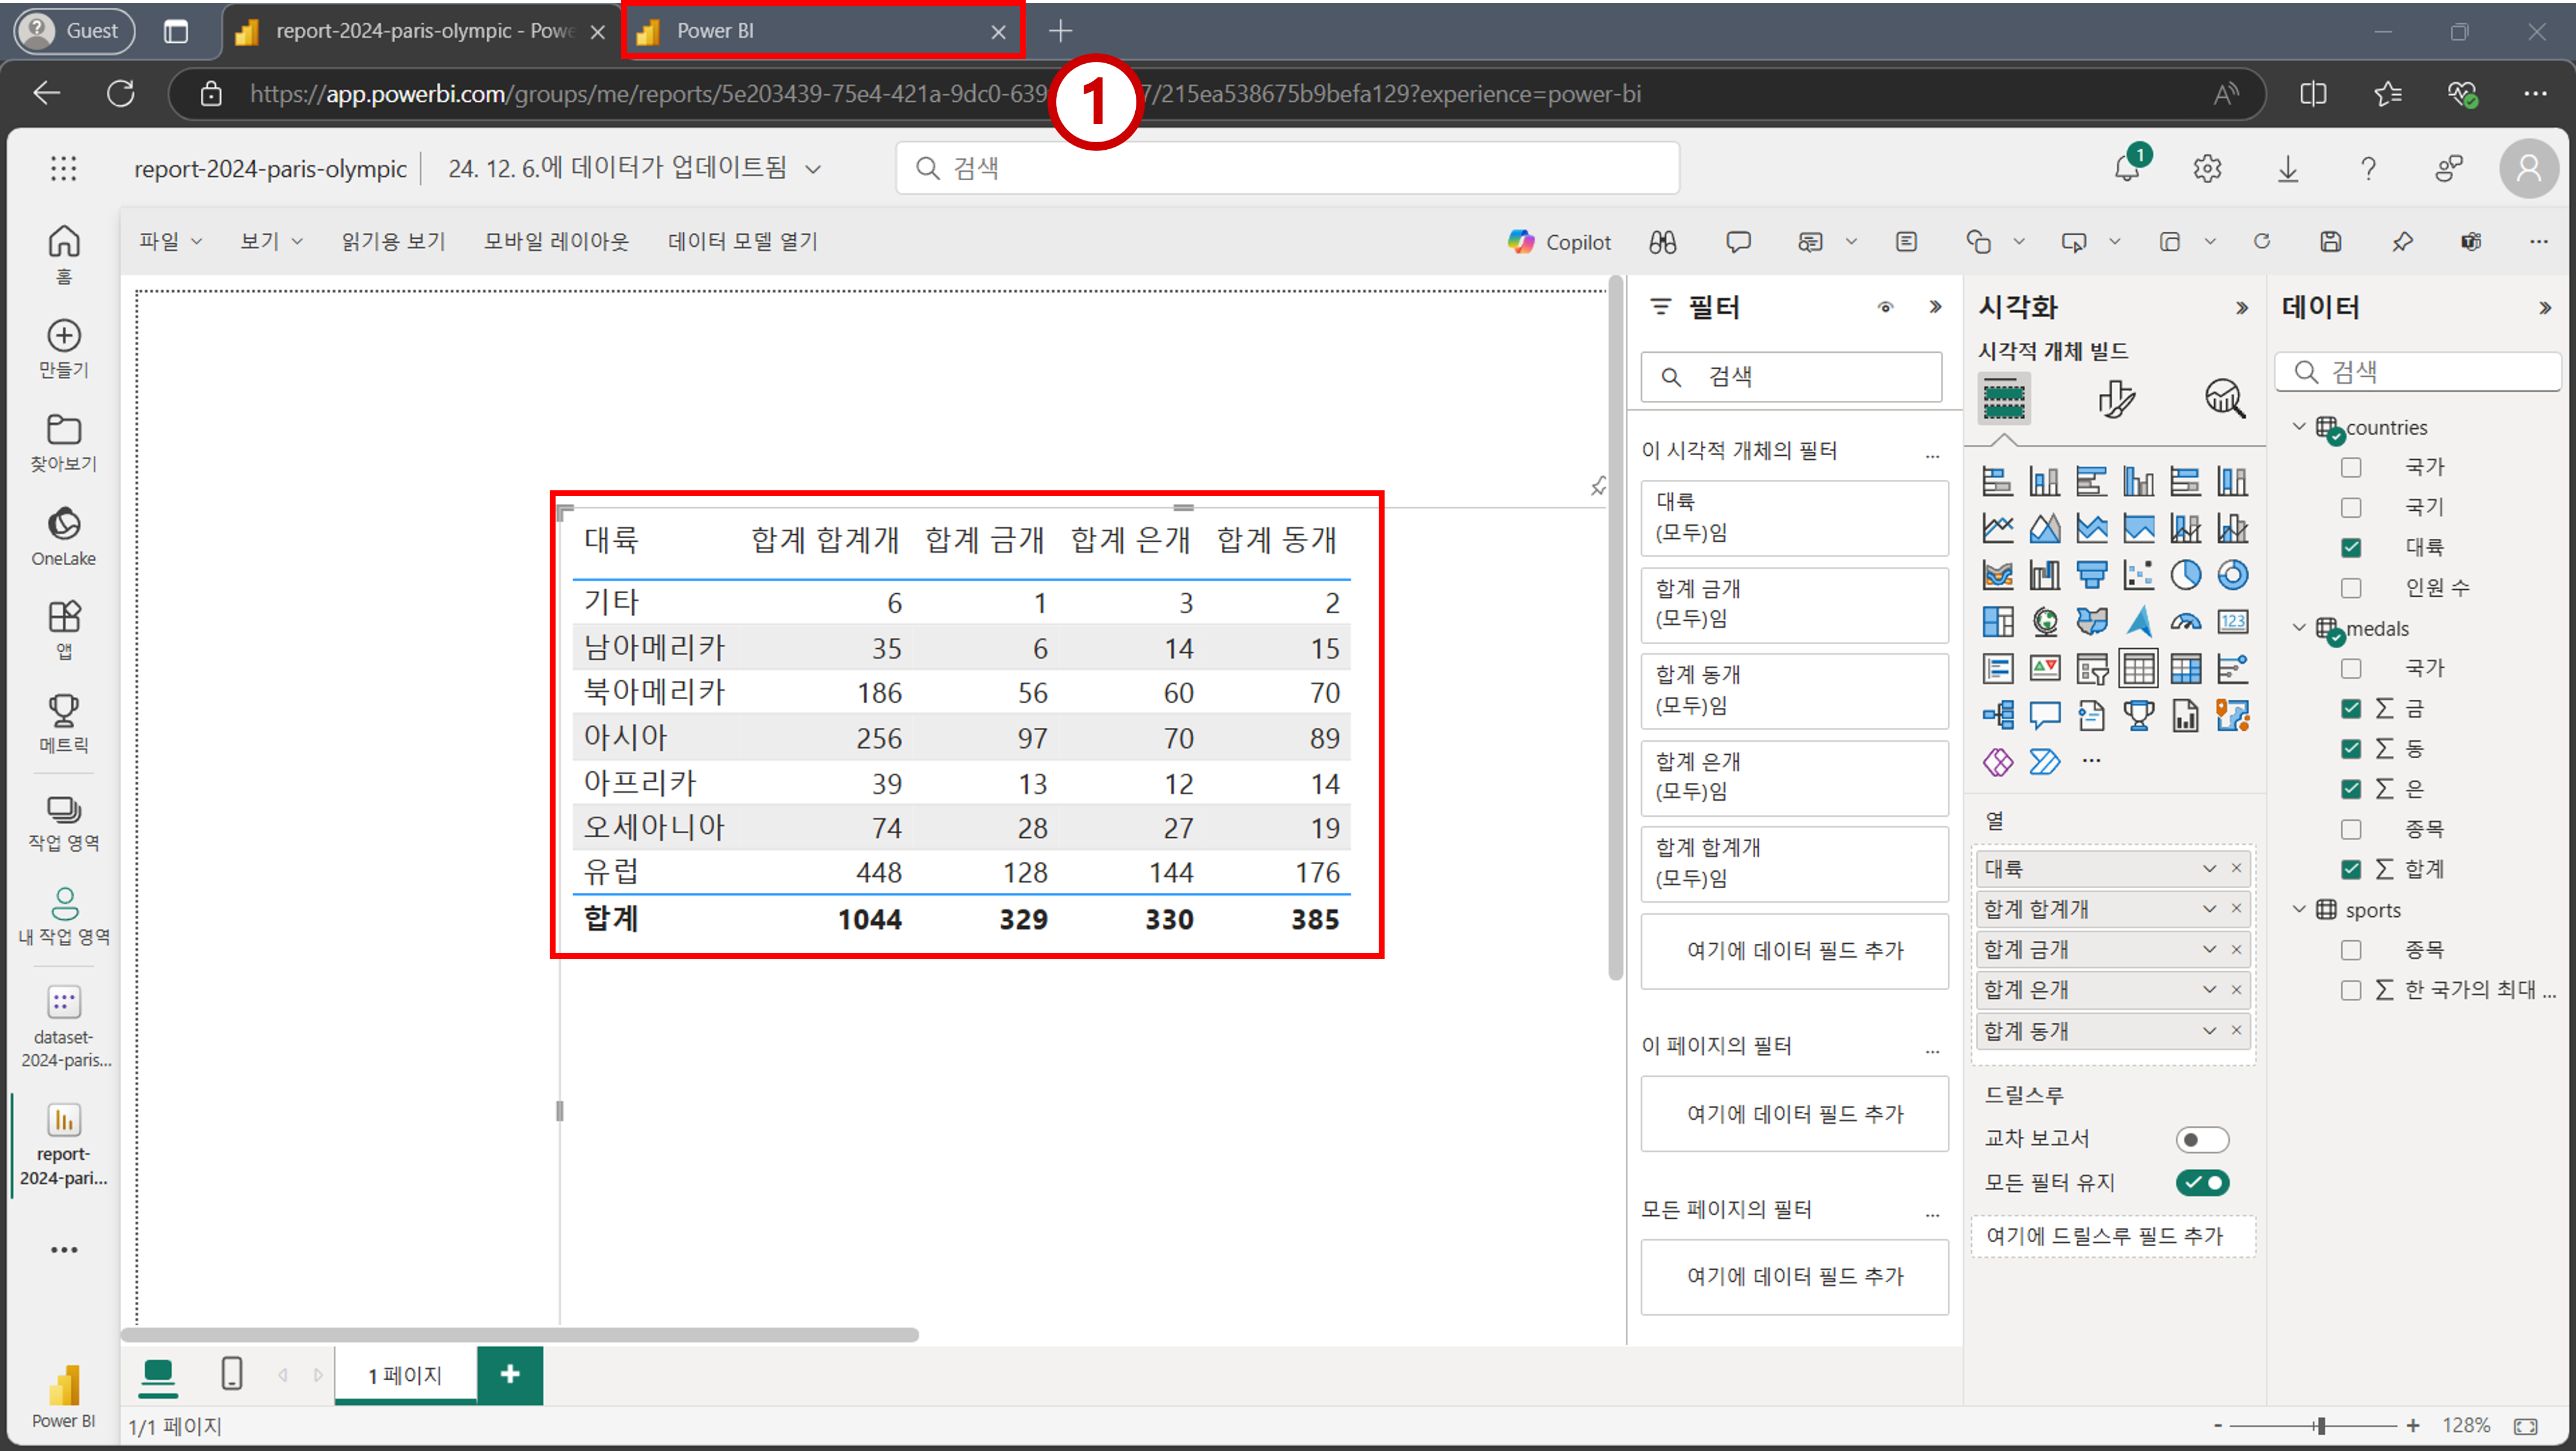Open the 파일 menu
2576x1451 pixels.
pos(170,241)
